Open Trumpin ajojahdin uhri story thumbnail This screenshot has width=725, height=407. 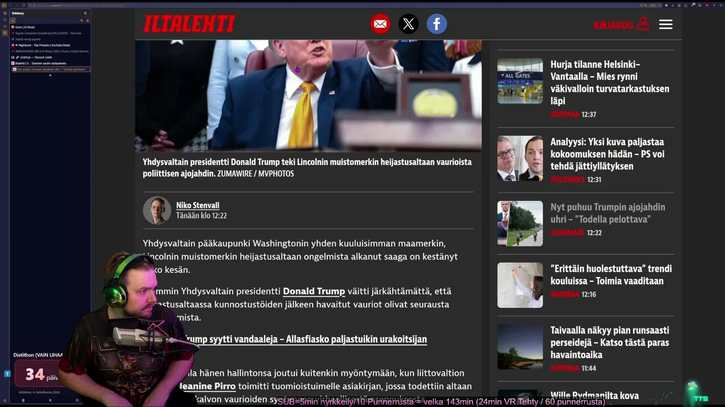(x=520, y=223)
